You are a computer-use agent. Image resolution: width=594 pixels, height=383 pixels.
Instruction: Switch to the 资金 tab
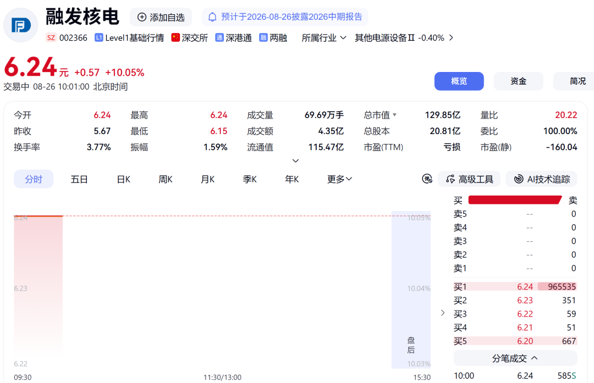pyautogui.click(x=518, y=81)
